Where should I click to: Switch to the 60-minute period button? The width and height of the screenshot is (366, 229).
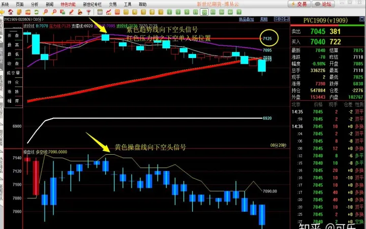213,12
